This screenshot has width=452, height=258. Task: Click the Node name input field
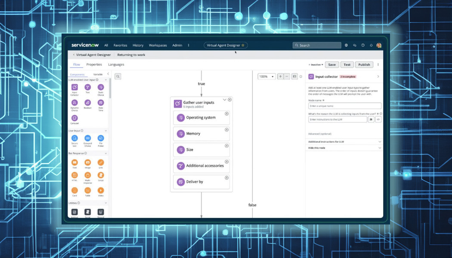click(x=344, y=106)
